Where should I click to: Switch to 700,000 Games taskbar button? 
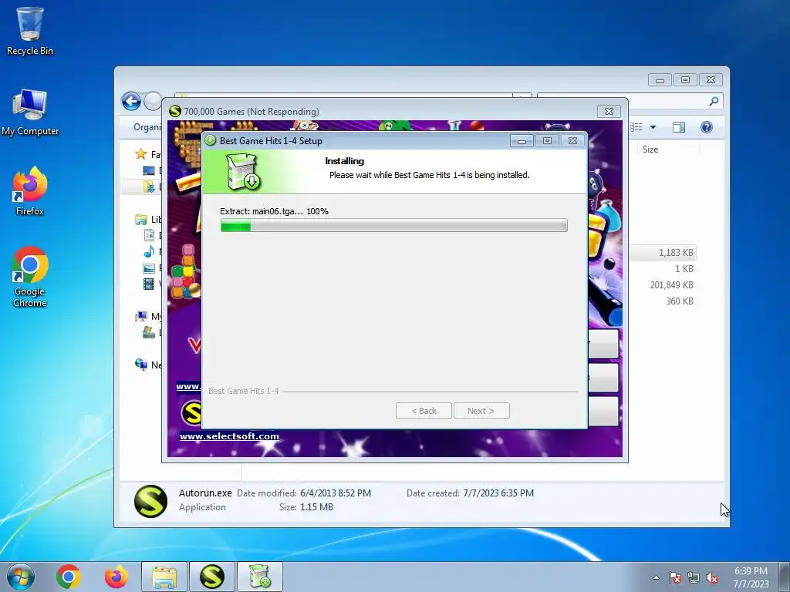pyautogui.click(x=212, y=577)
